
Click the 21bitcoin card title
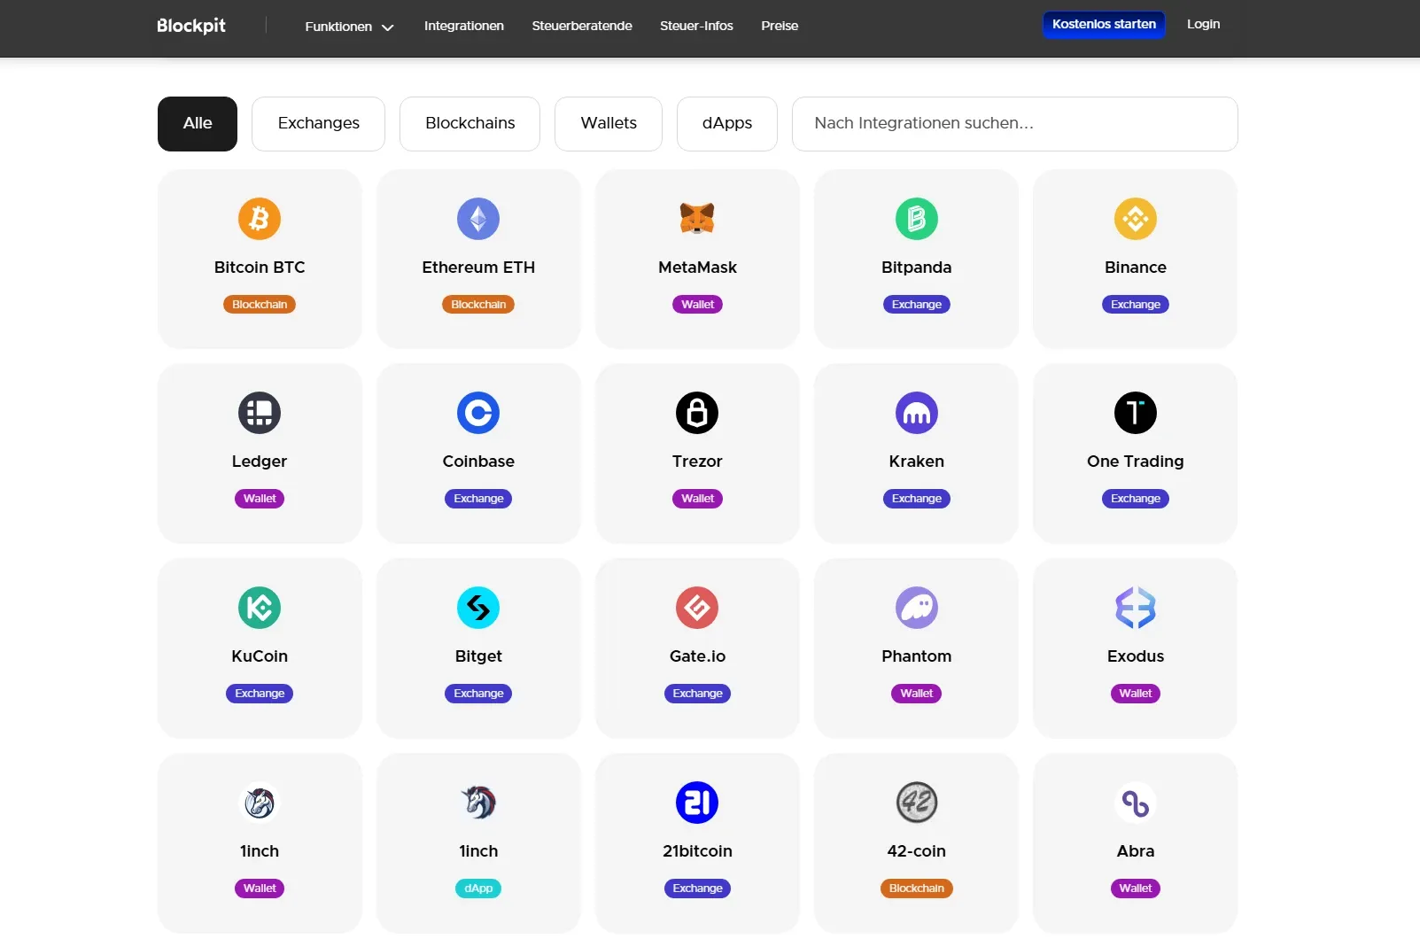coord(697,851)
